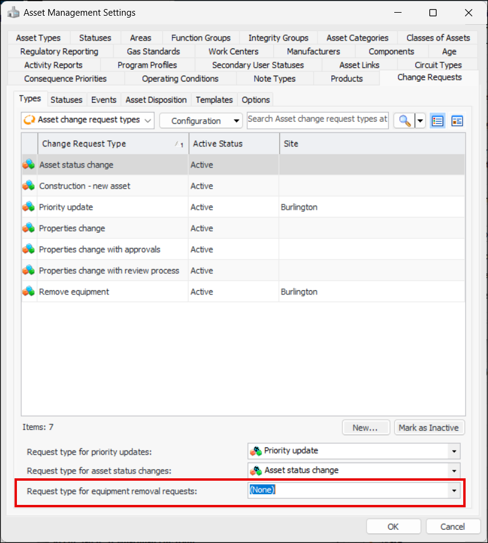Switch to the Statuses sub-tab under Change Requests
This screenshot has width=488, height=543.
(67, 100)
